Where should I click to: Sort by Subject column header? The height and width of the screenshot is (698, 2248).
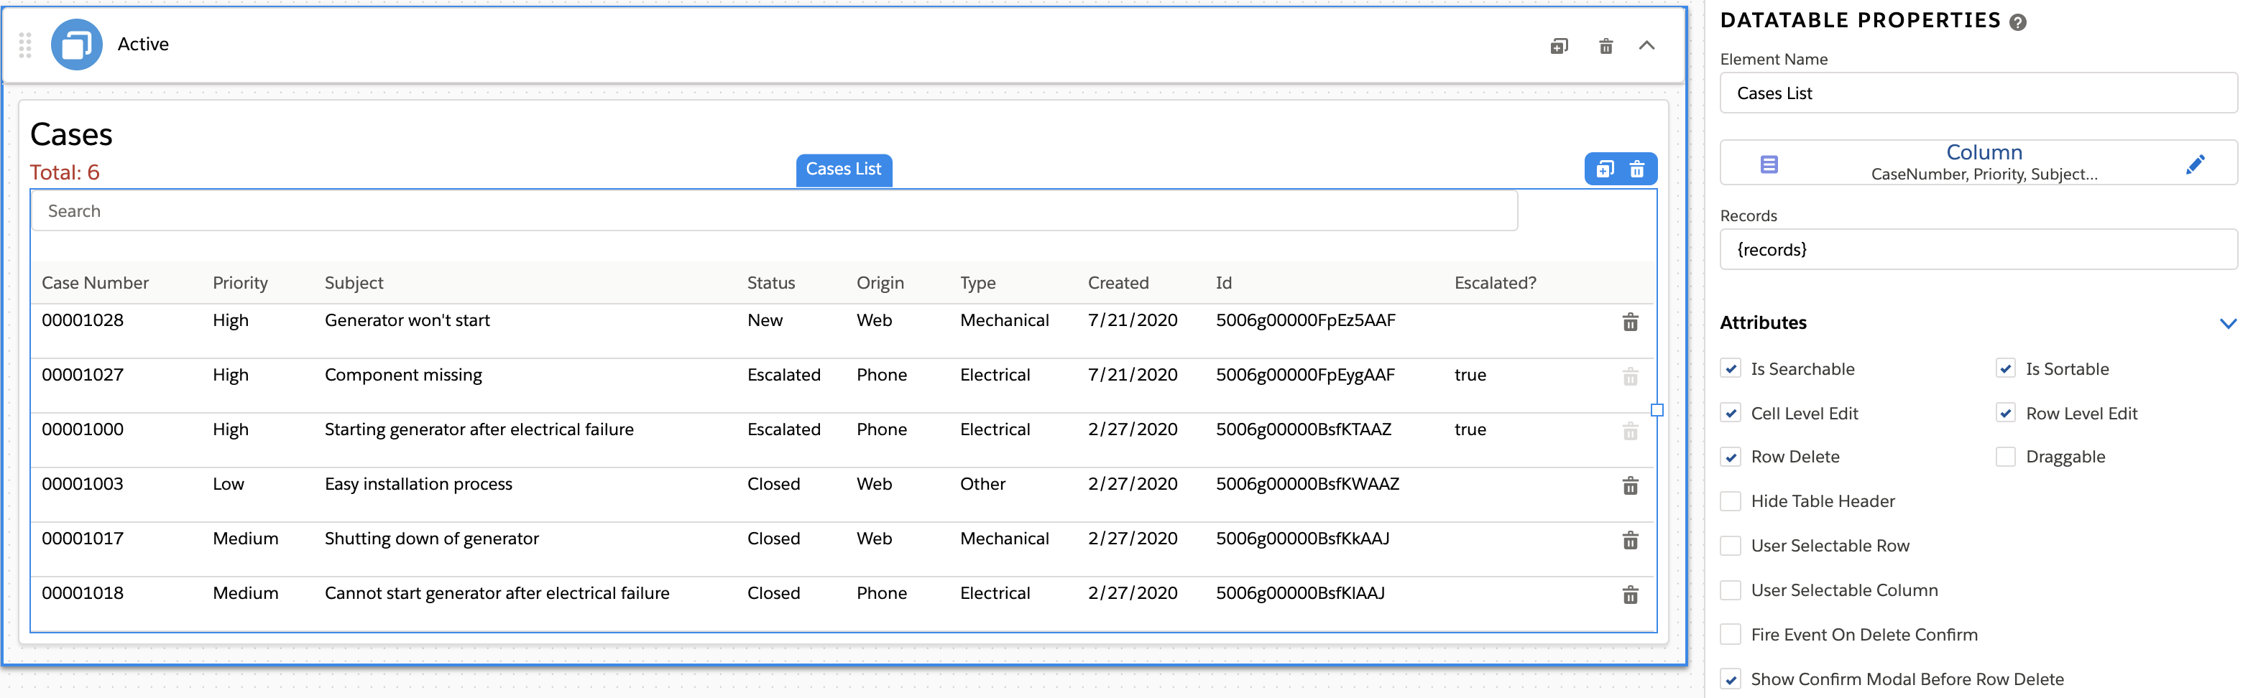tap(354, 283)
